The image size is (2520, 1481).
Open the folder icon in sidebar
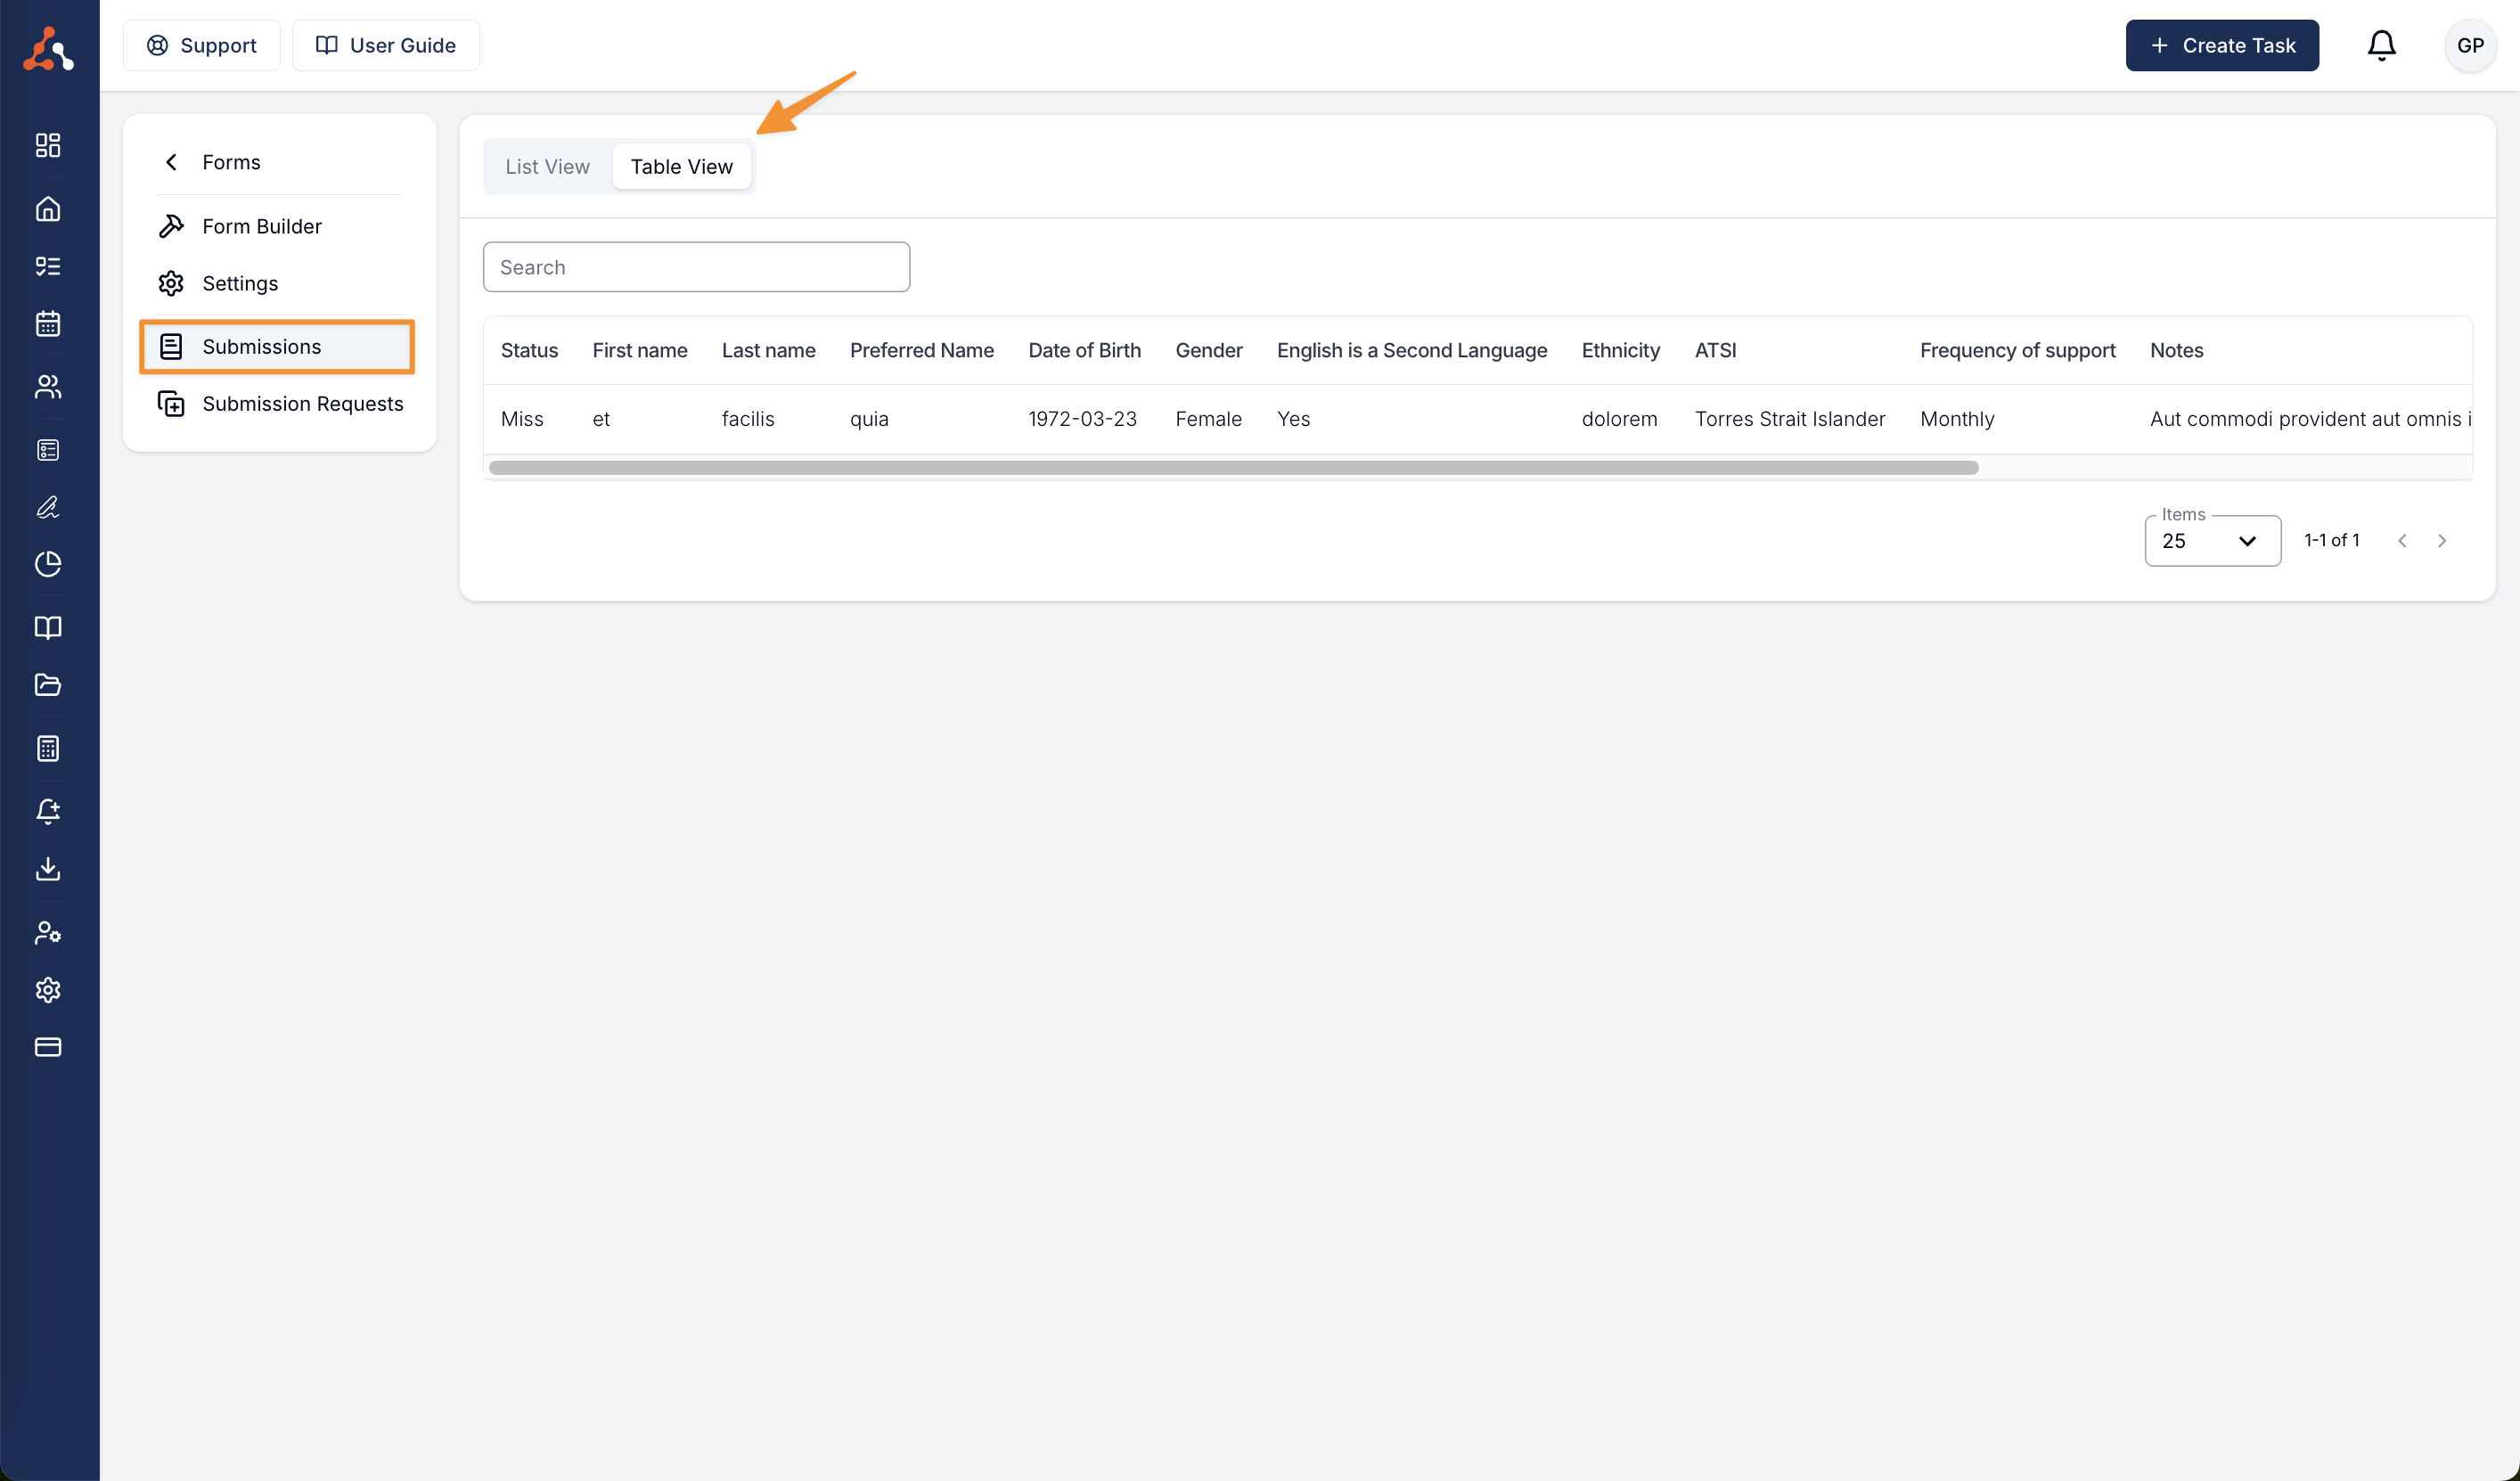point(48,685)
